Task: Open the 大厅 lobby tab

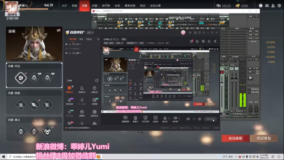Action: tap(64, 6)
